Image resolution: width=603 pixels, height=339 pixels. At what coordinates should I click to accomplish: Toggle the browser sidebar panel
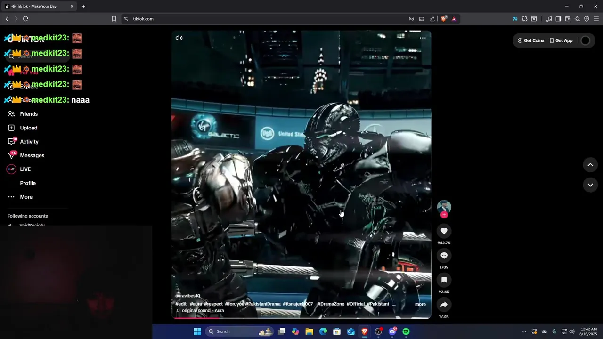pos(558,19)
